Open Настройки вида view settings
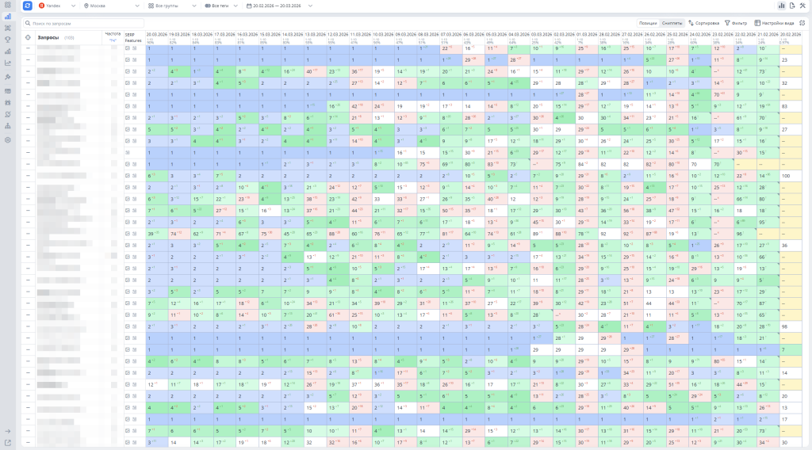The image size is (812, 450). (x=774, y=23)
